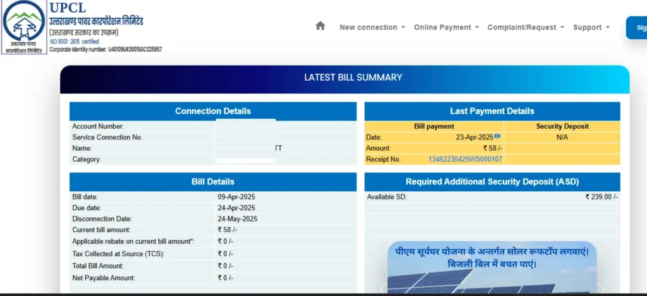
Task: Expand the New connection dropdown menu
Action: 372,27
